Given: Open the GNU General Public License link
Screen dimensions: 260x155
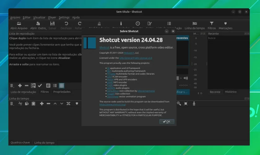Looking at the screenshot, I should [x=136, y=58].
